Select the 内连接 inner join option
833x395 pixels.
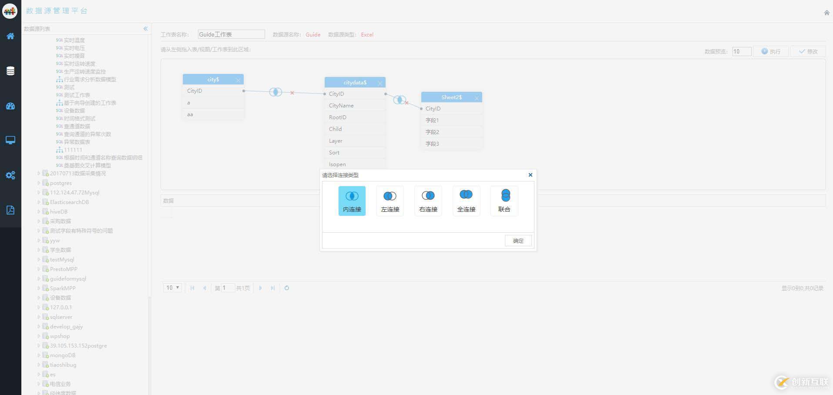tap(352, 201)
